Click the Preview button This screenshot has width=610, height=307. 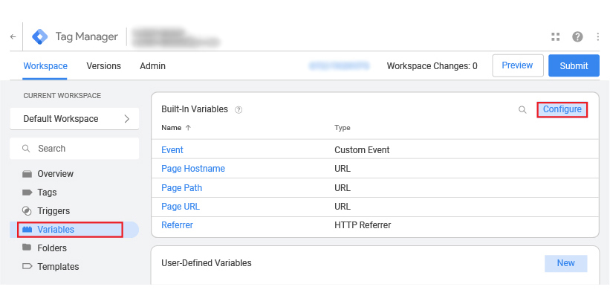(x=517, y=65)
